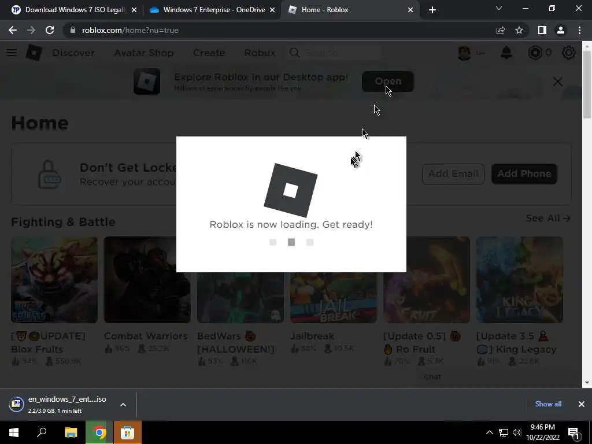Go forward in browser history

click(x=31, y=30)
